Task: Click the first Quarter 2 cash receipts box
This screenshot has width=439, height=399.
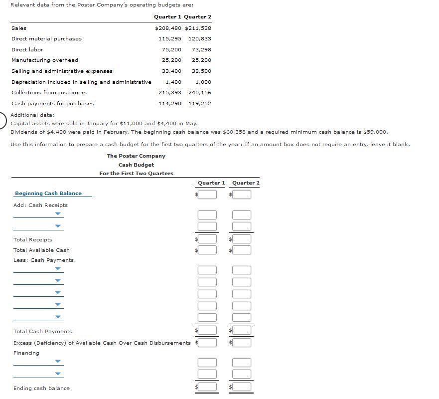Action: (241, 214)
